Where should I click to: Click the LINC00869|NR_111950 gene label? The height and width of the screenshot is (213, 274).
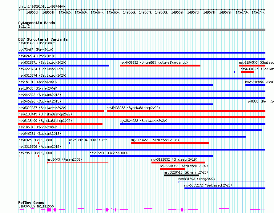(x=36, y=206)
